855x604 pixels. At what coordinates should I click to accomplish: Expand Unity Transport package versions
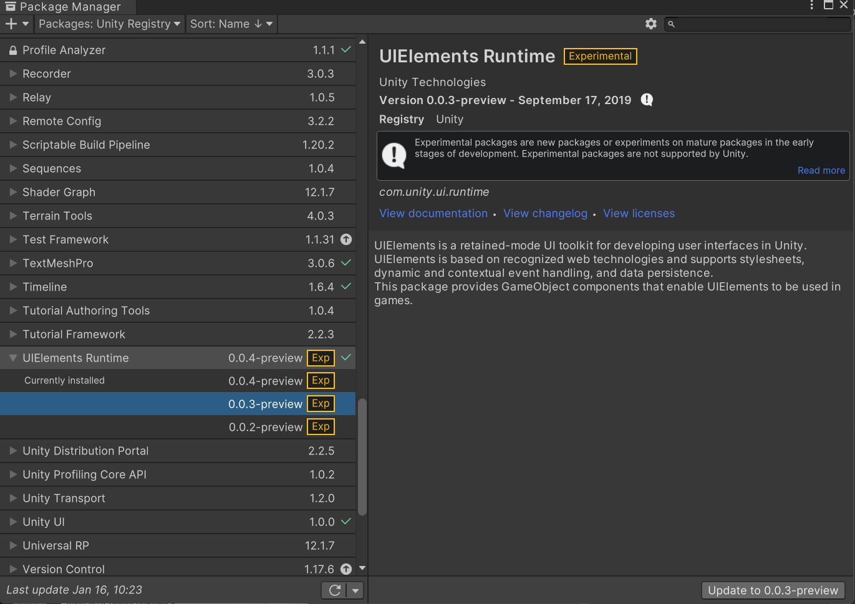pyautogui.click(x=13, y=498)
